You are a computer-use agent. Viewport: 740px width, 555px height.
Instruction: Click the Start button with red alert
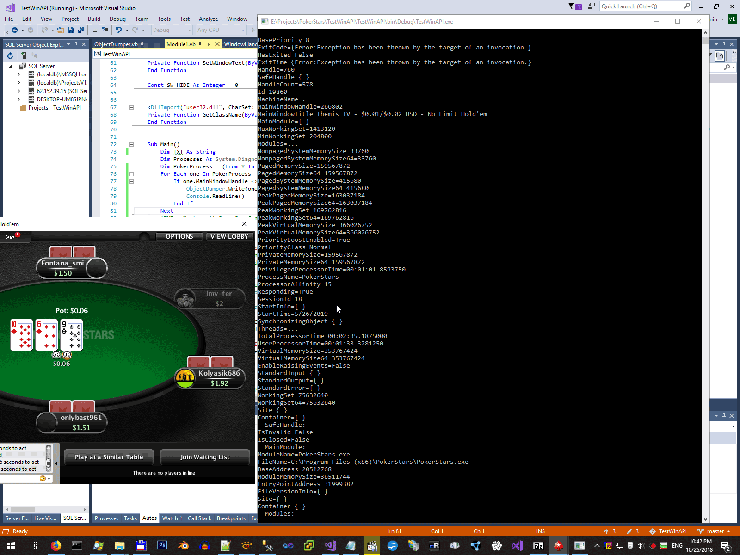tap(12, 237)
